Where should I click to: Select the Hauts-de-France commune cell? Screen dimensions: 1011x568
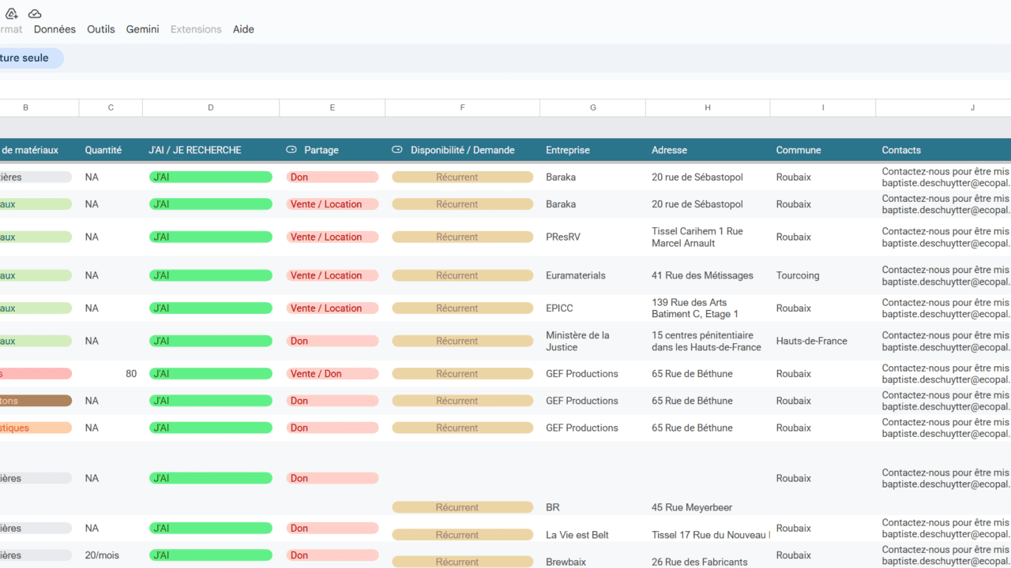[x=823, y=341]
